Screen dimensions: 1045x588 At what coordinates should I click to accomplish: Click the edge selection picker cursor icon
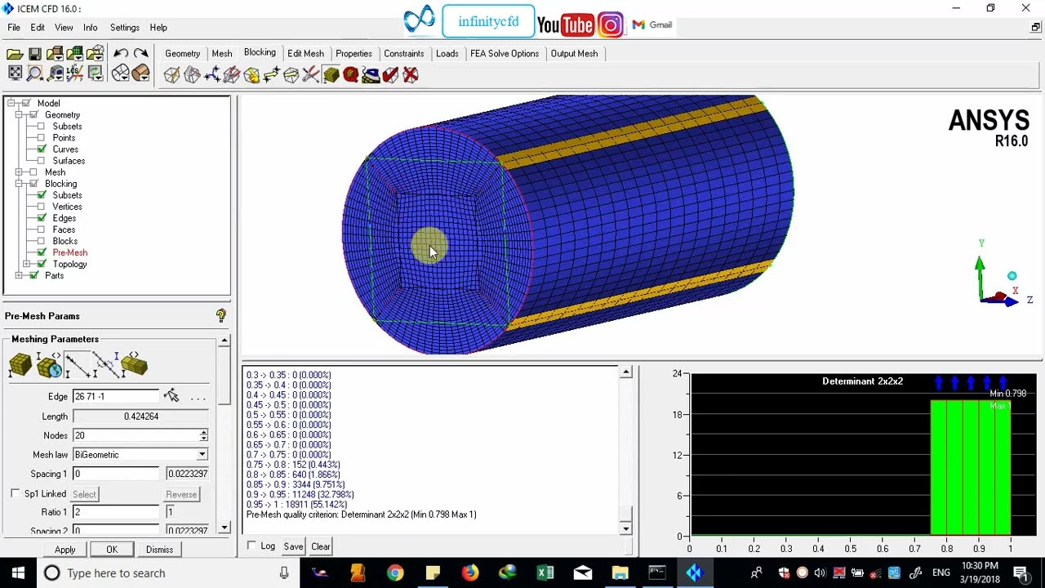point(171,396)
